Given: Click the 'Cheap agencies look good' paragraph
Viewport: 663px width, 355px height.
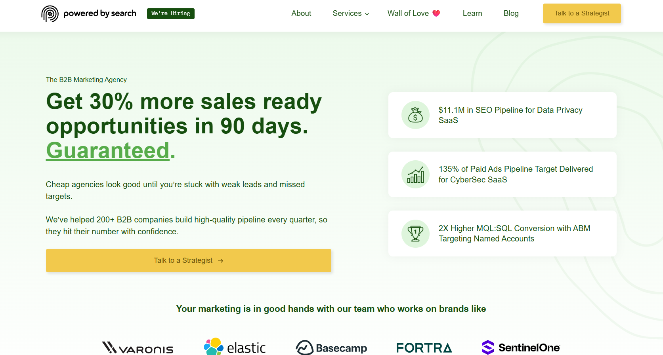Looking at the screenshot, I should pyautogui.click(x=175, y=190).
